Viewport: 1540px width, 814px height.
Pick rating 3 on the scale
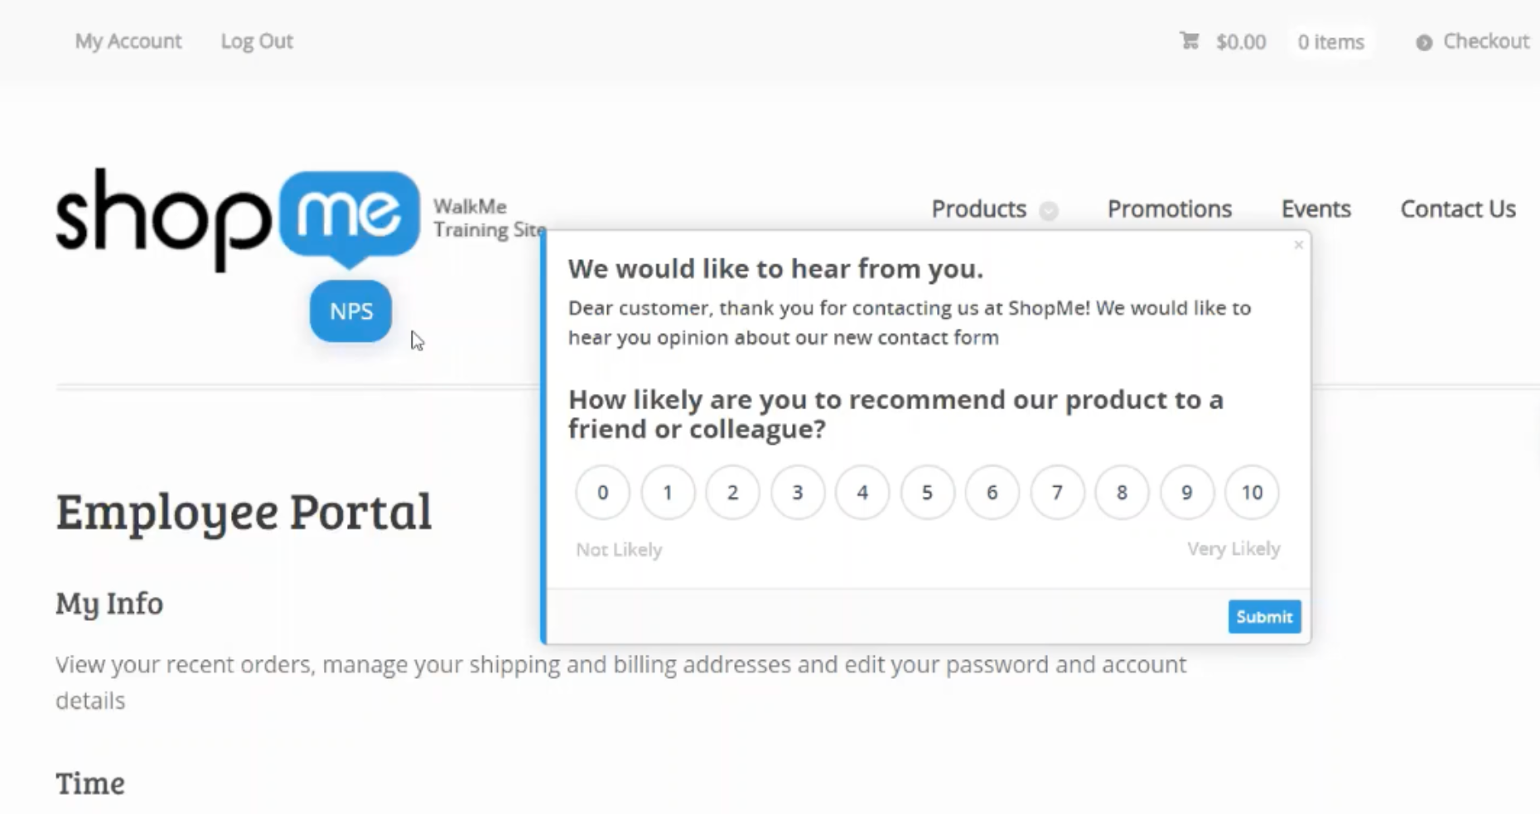797,493
